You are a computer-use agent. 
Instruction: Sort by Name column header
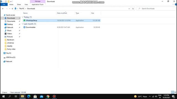click(x=25, y=13)
